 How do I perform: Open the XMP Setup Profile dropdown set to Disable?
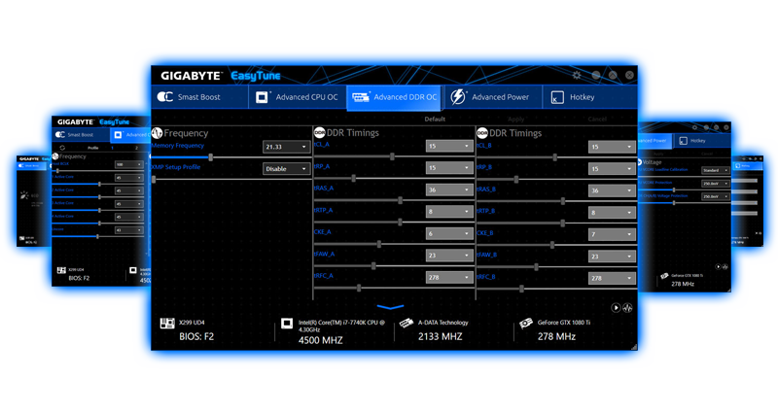pyautogui.click(x=286, y=168)
